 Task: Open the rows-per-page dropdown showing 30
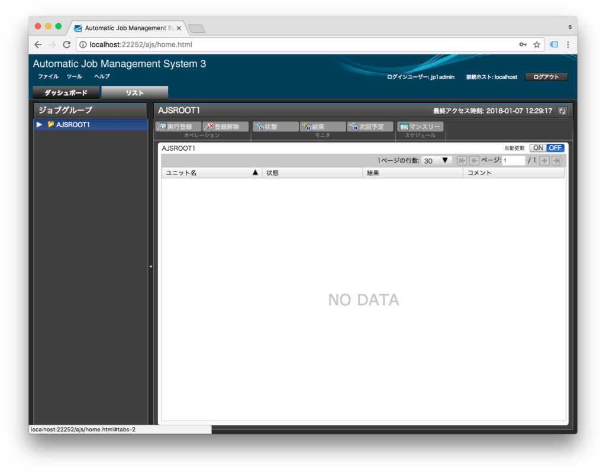[x=445, y=160]
